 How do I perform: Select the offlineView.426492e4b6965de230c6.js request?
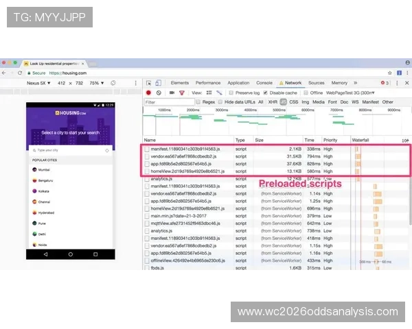(275, 260)
